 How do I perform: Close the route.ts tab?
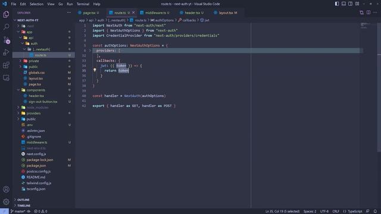pyautogui.click(x=133, y=12)
